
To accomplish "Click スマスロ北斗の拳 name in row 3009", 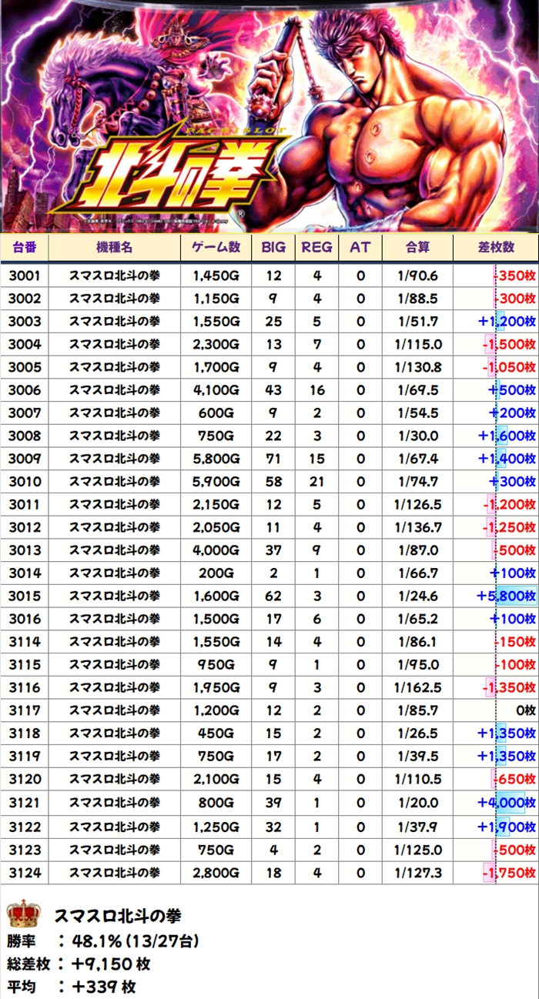I will tap(115, 459).
